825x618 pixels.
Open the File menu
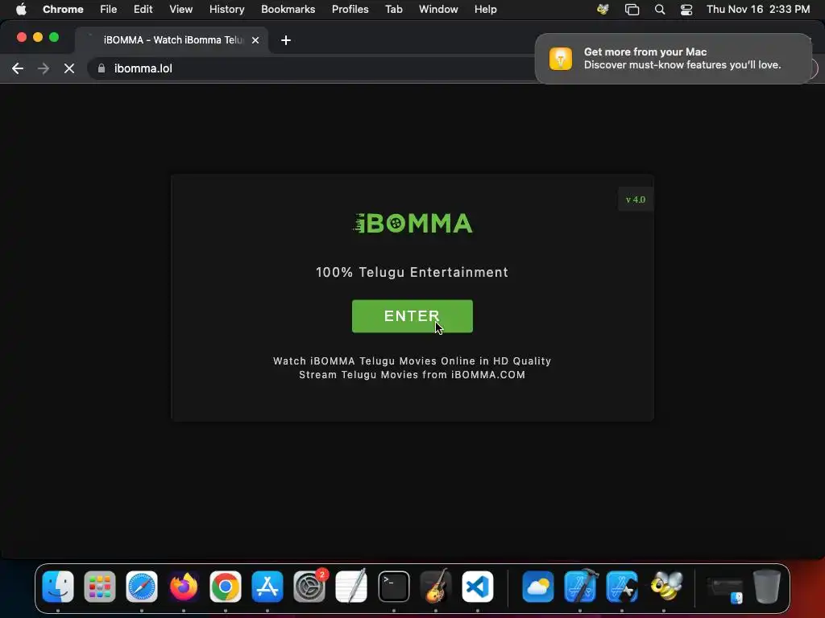(109, 9)
